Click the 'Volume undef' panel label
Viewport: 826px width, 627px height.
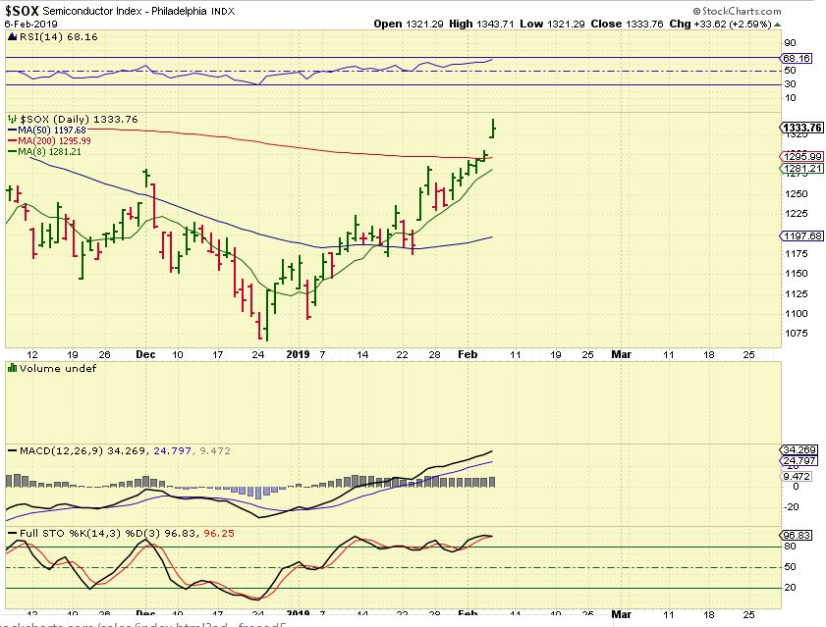click(58, 369)
